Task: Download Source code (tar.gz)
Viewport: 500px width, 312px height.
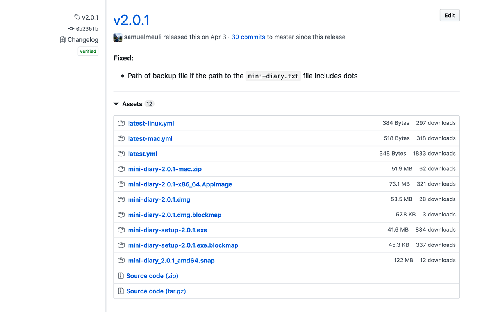Action: pos(156,291)
